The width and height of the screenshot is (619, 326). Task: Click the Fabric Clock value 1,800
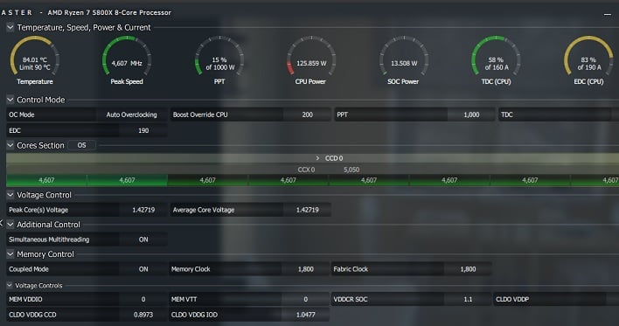tap(468, 269)
